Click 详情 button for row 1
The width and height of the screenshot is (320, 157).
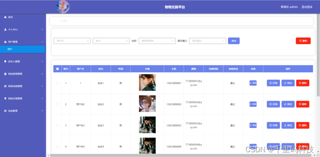point(273,83)
